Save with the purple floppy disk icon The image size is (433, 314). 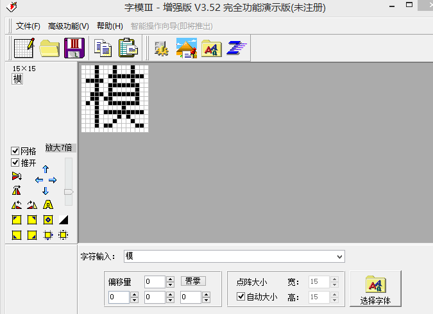[74, 48]
